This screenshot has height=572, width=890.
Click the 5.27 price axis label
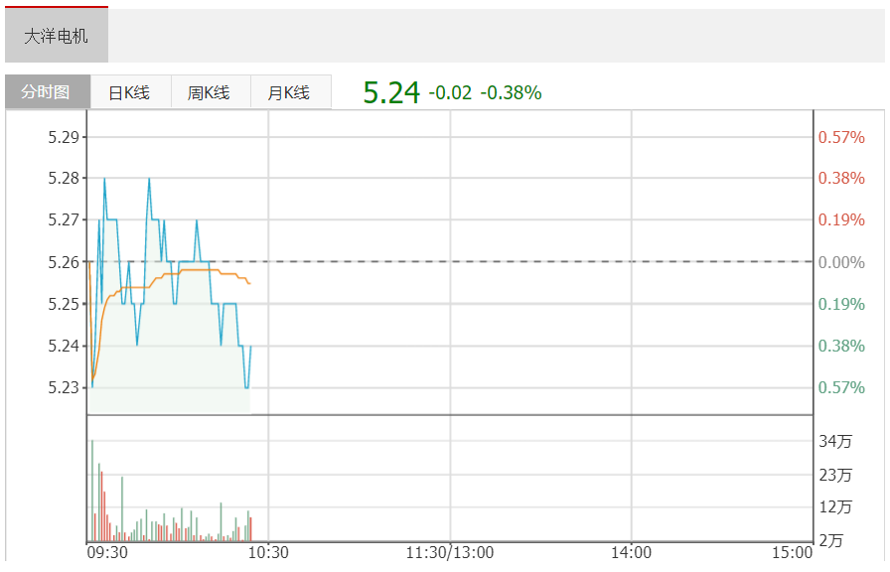(x=64, y=219)
